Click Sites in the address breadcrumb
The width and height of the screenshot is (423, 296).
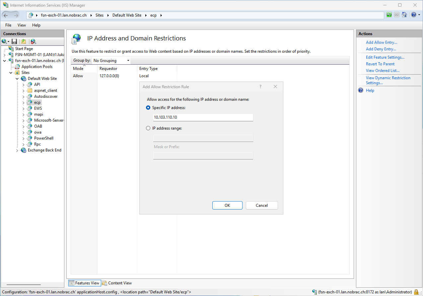coord(100,15)
